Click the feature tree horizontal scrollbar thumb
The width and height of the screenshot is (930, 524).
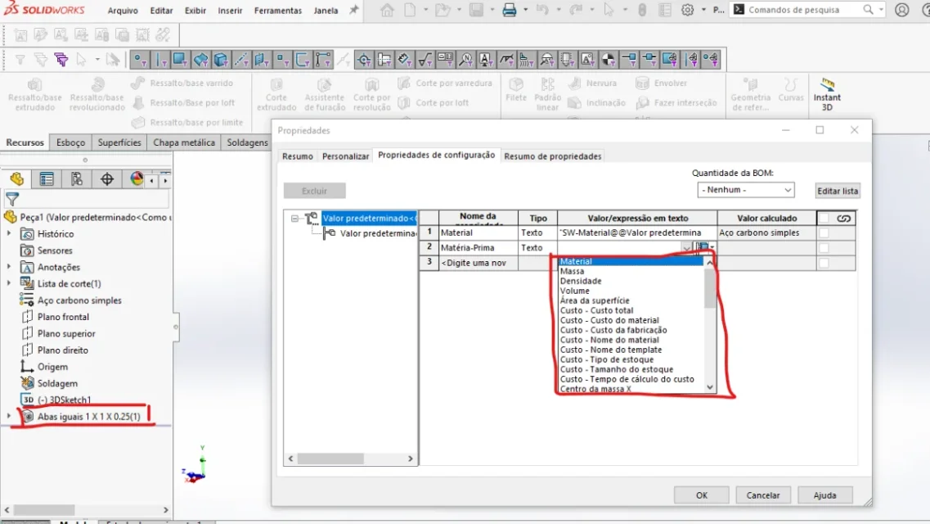coord(44,510)
